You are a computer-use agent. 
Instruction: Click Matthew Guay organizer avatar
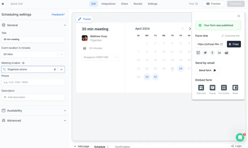[x=85, y=38]
